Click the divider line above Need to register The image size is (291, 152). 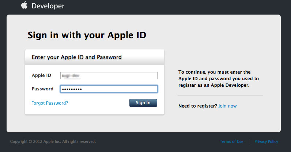[x=220, y=95]
